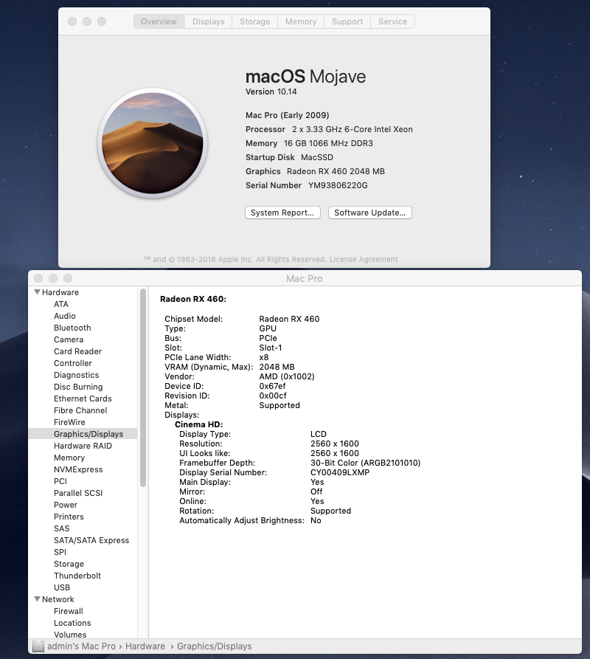The image size is (590, 659).
Task: Click the macOS Mojave desert icon
Action: click(x=153, y=143)
